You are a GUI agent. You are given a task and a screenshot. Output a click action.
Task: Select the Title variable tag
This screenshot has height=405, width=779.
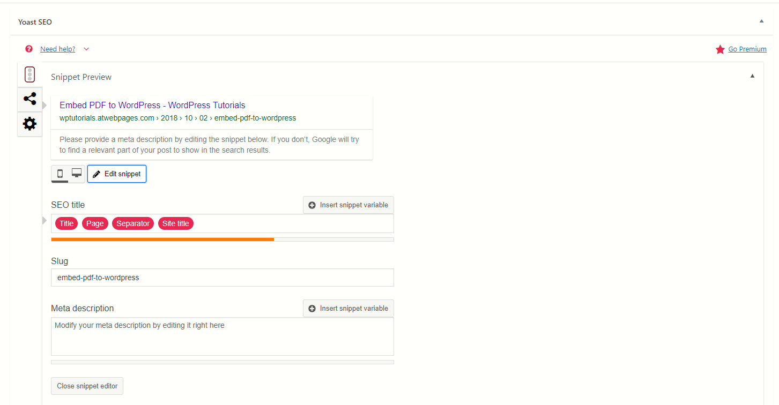(x=66, y=223)
